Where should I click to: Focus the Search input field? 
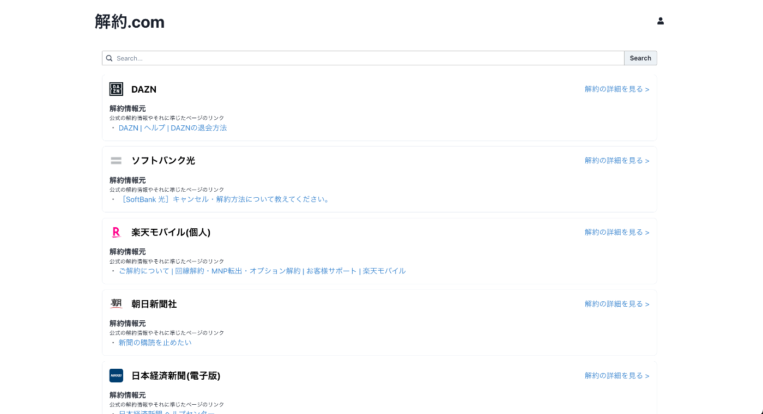(363, 58)
